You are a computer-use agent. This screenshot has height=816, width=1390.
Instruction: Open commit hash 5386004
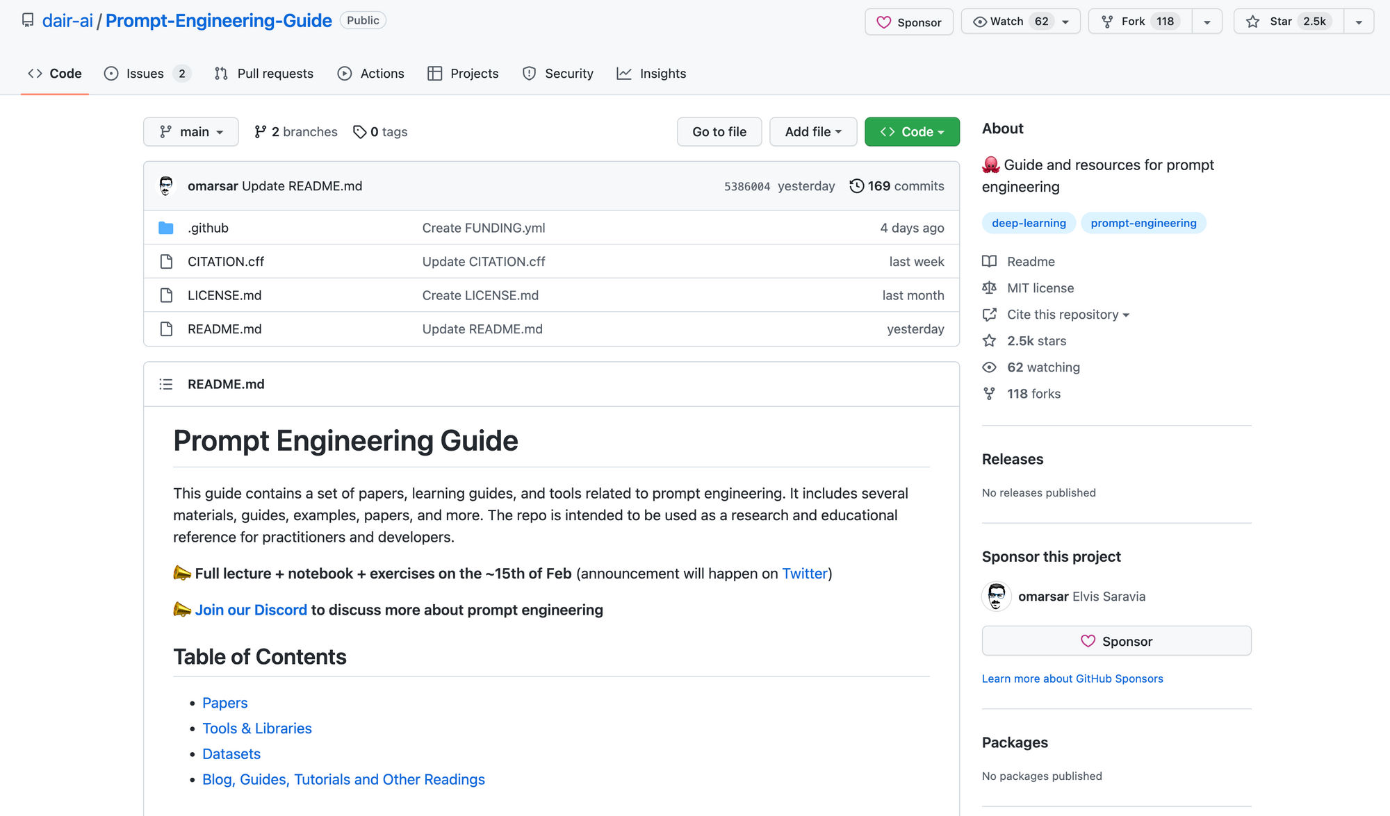point(747,186)
